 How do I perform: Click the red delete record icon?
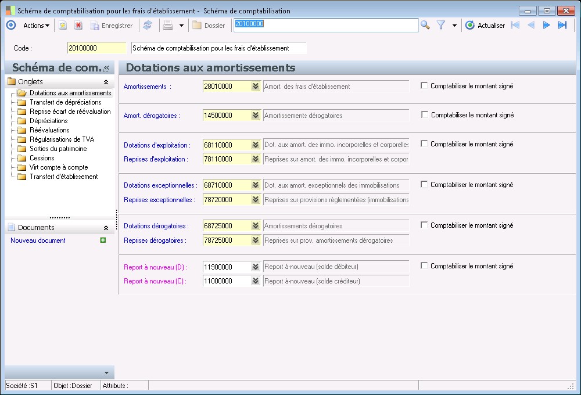(x=78, y=26)
